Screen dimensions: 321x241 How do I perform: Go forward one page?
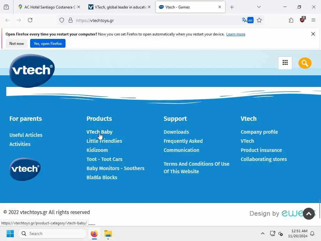(19, 20)
